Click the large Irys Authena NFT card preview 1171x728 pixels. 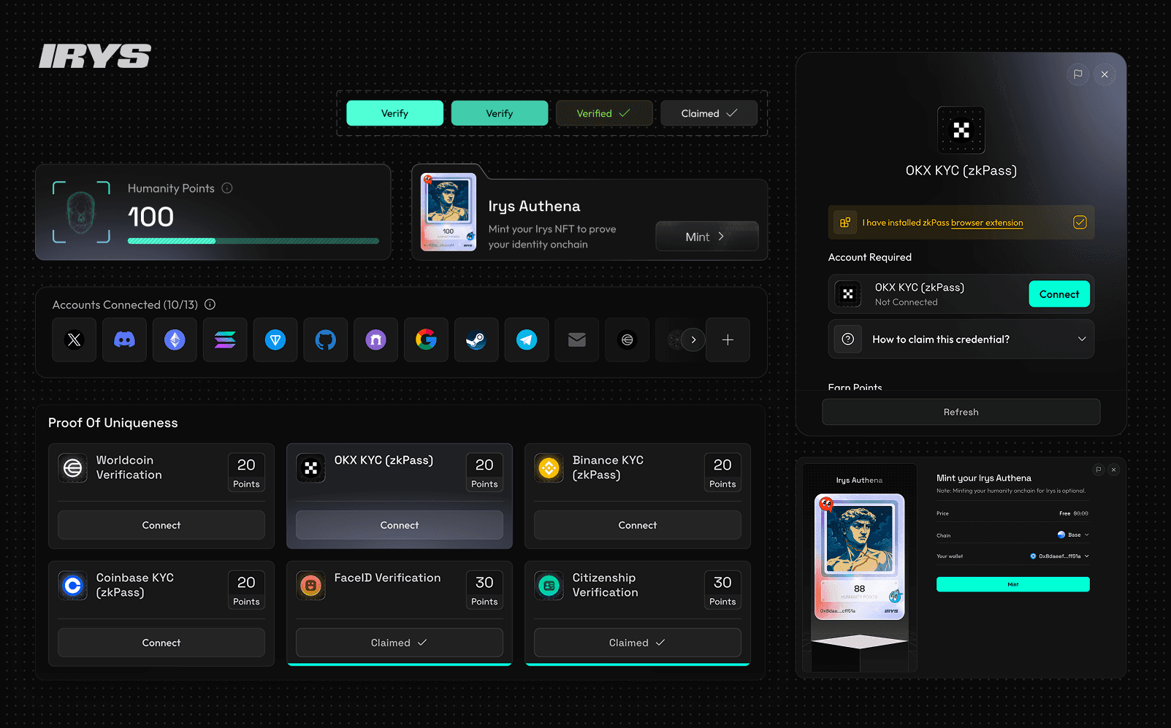pyautogui.click(x=860, y=556)
